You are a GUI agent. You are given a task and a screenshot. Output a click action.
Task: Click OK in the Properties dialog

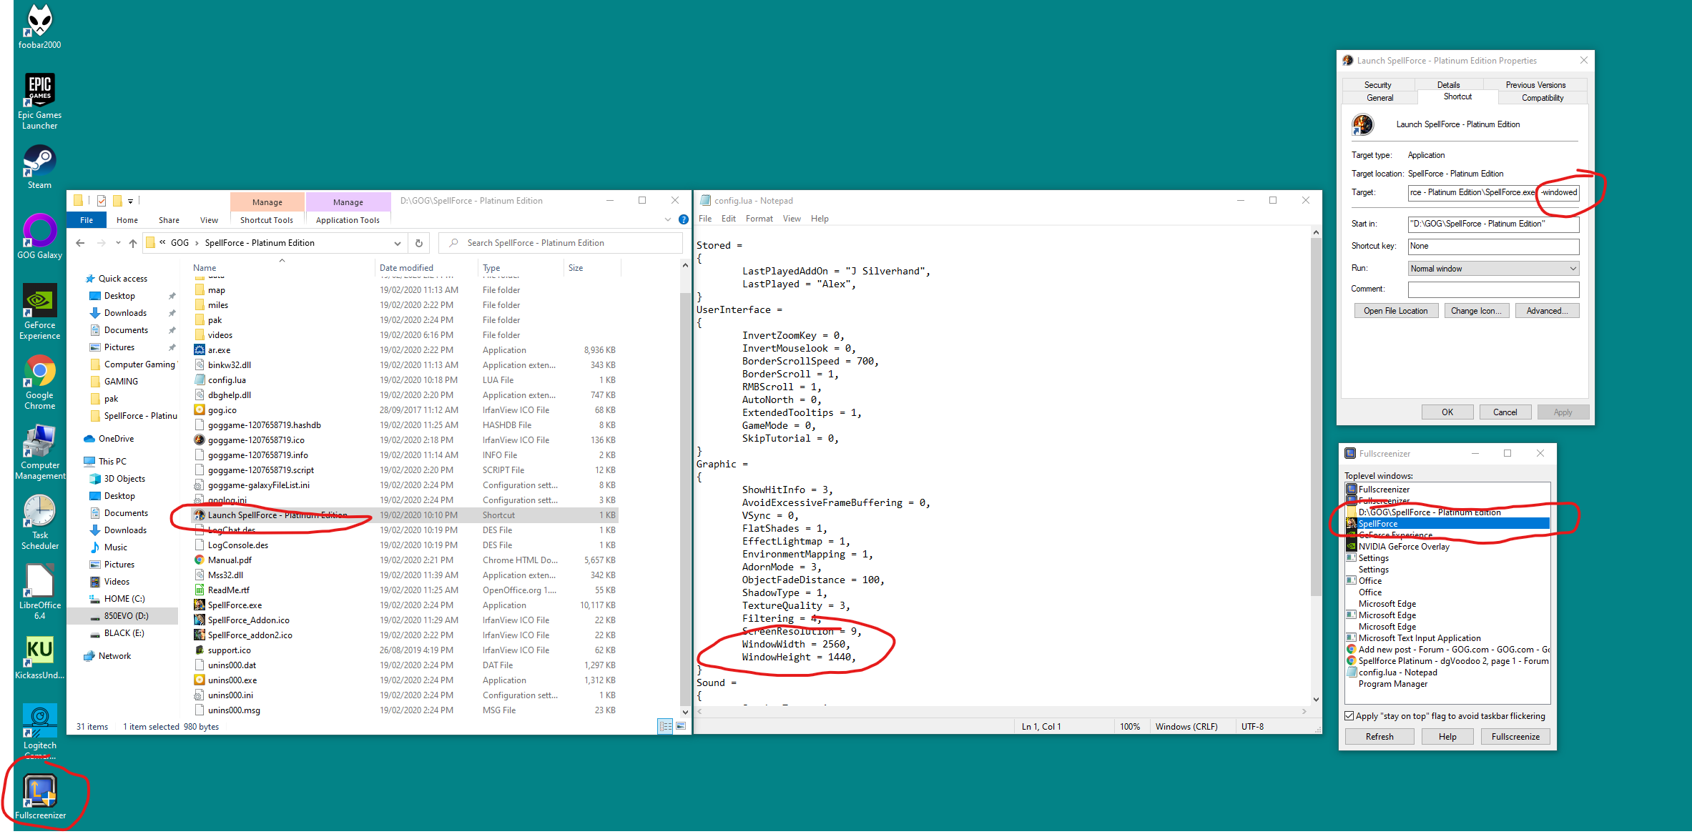[1447, 412]
